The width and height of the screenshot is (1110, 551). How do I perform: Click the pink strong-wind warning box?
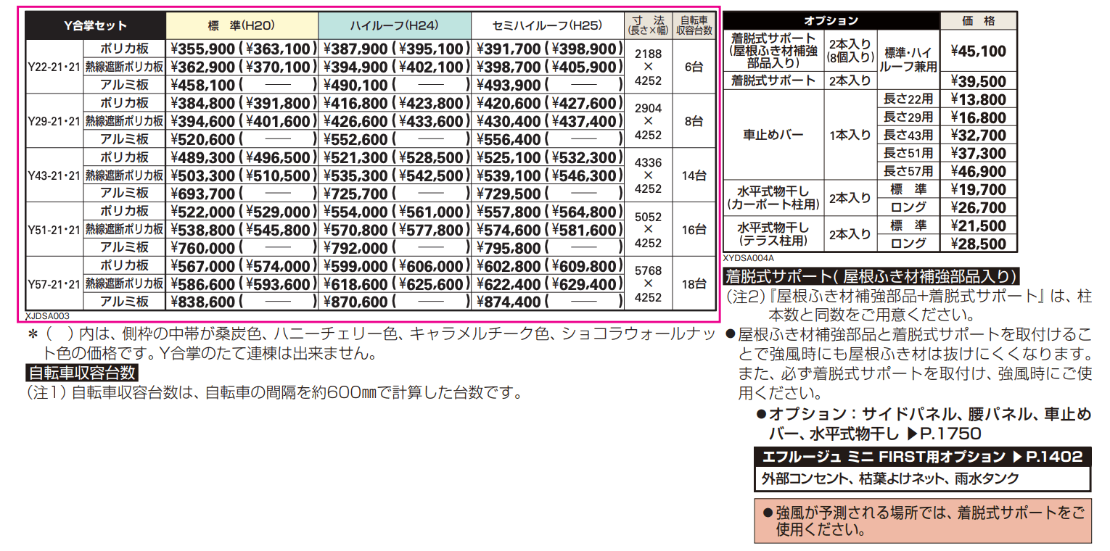(922, 521)
